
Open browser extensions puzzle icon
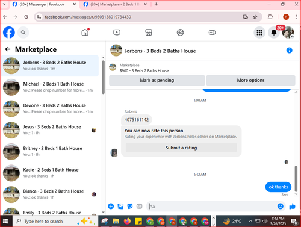tap(270, 17)
